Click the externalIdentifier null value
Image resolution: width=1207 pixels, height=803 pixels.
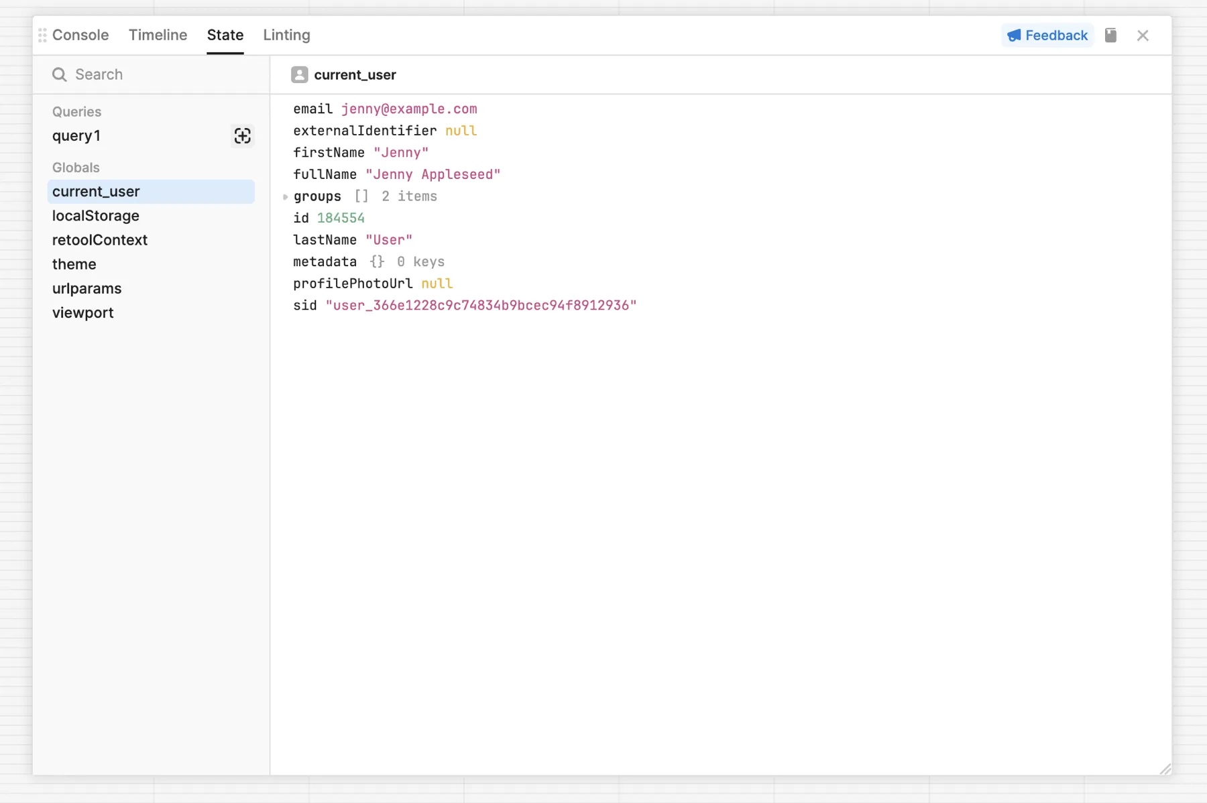tap(461, 131)
